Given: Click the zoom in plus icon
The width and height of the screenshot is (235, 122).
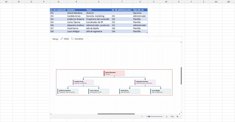Looking at the screenshot, I should (166, 116).
